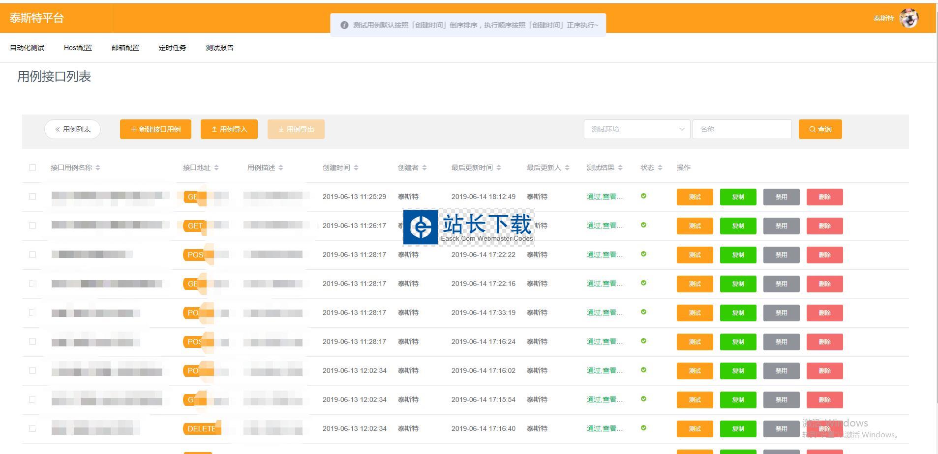Screen dimensions: 938x454
Task: Check the DELETE row's checkbox
Action: pyautogui.click(x=32, y=428)
